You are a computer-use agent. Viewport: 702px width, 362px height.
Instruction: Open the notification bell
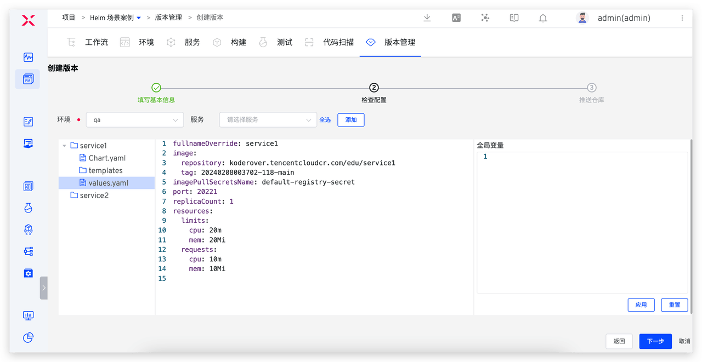(x=543, y=18)
